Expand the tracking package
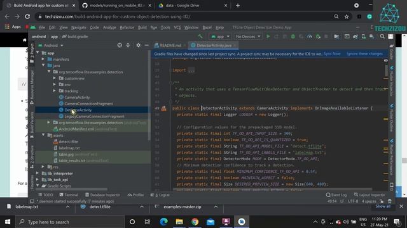Screen dimensions: 407x228 point(55,91)
